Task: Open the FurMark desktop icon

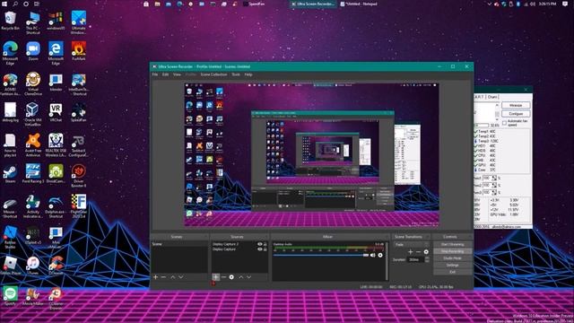Action: click(x=79, y=51)
